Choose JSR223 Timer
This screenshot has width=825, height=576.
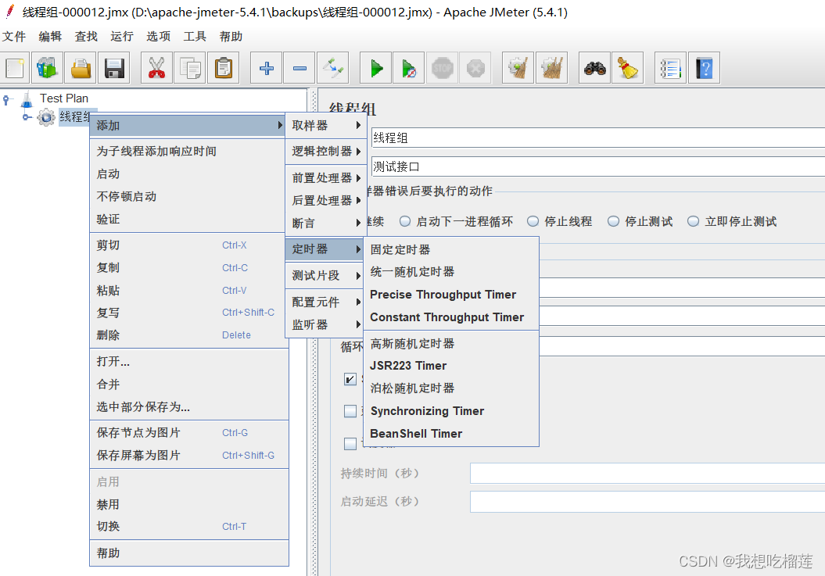click(x=451, y=366)
